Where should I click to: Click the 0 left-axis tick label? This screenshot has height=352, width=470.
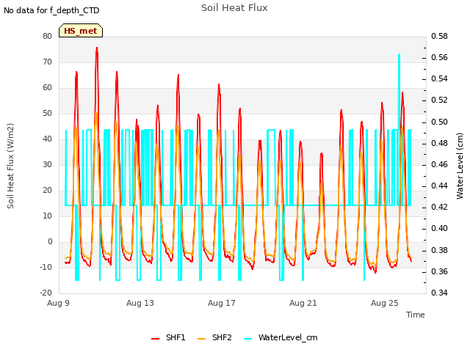coord(50,241)
